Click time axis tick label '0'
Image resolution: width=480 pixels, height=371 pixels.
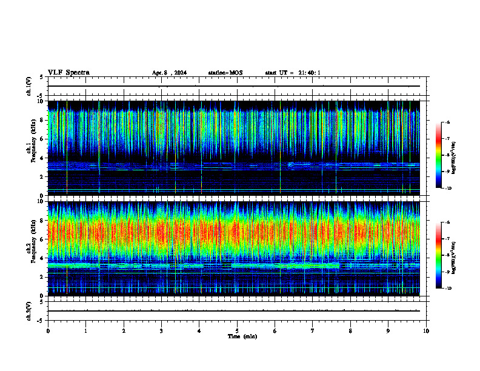tap(48, 331)
